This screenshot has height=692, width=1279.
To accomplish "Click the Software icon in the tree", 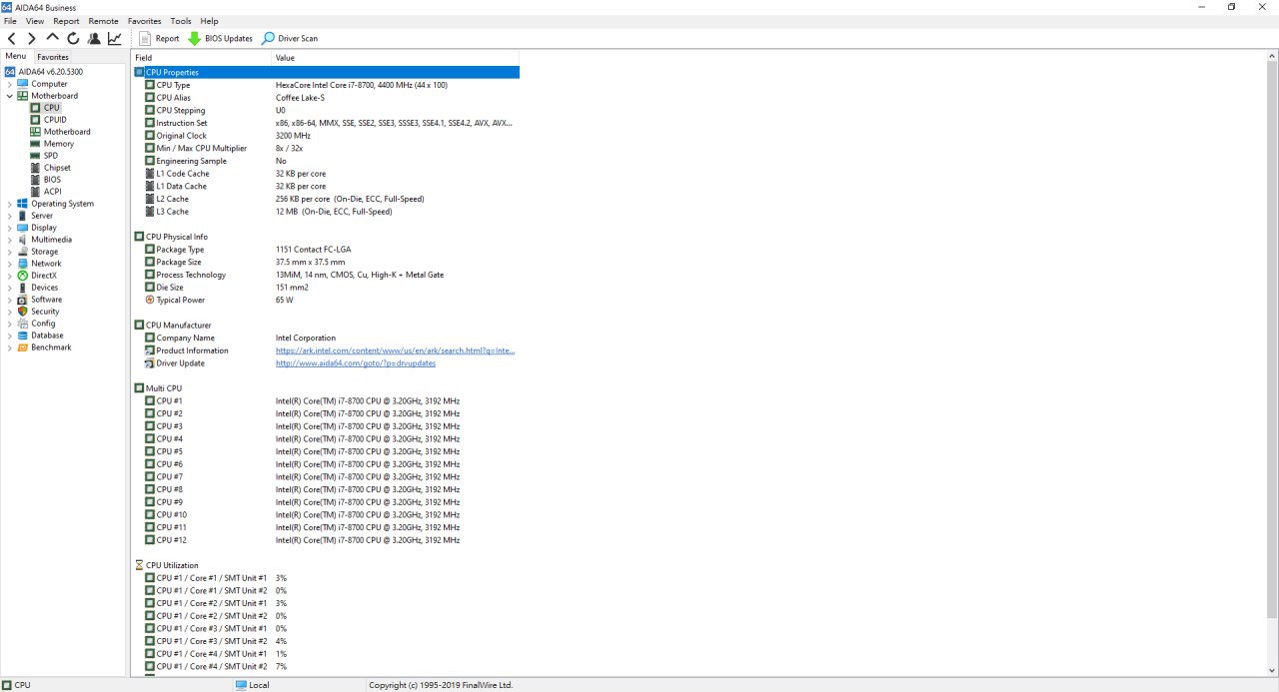I will (23, 300).
